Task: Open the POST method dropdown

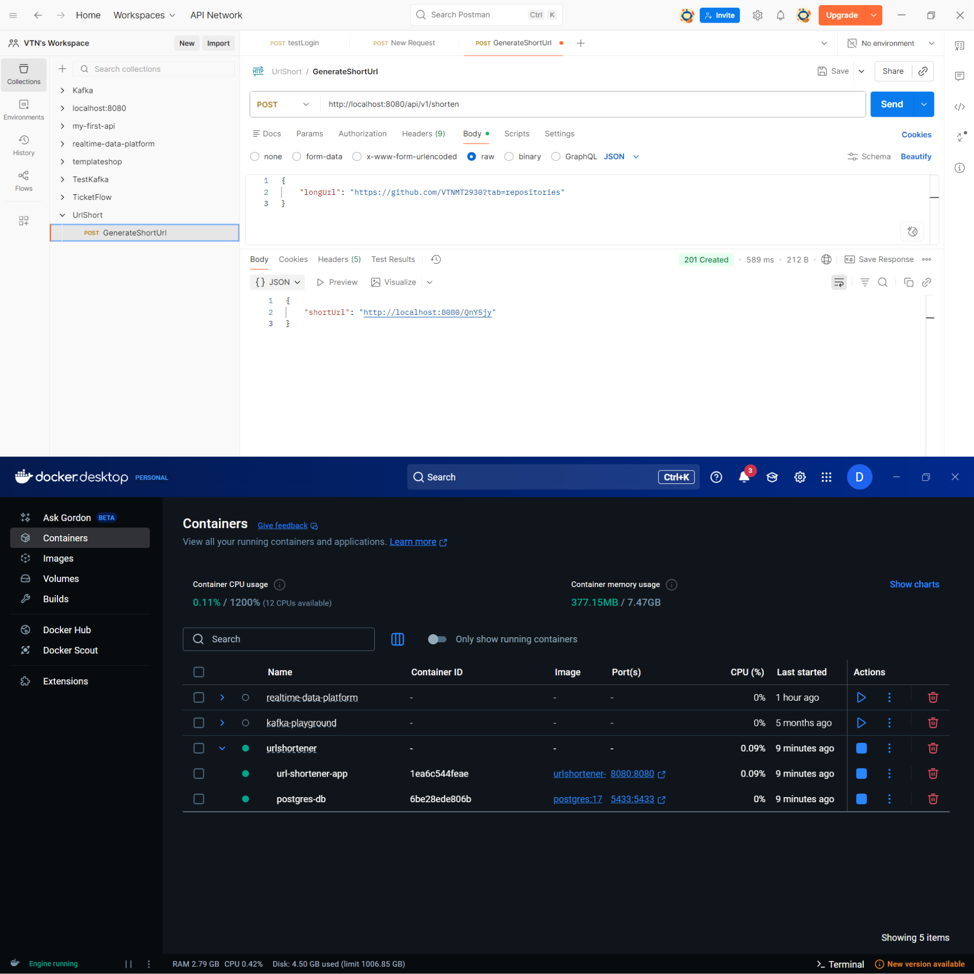Action: pos(282,105)
